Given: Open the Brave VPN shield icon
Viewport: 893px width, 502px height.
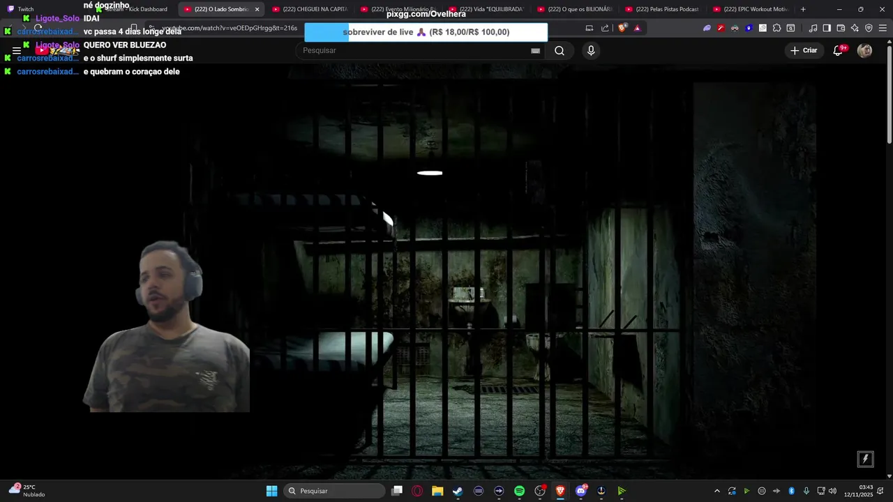Looking at the screenshot, I should click(869, 28).
